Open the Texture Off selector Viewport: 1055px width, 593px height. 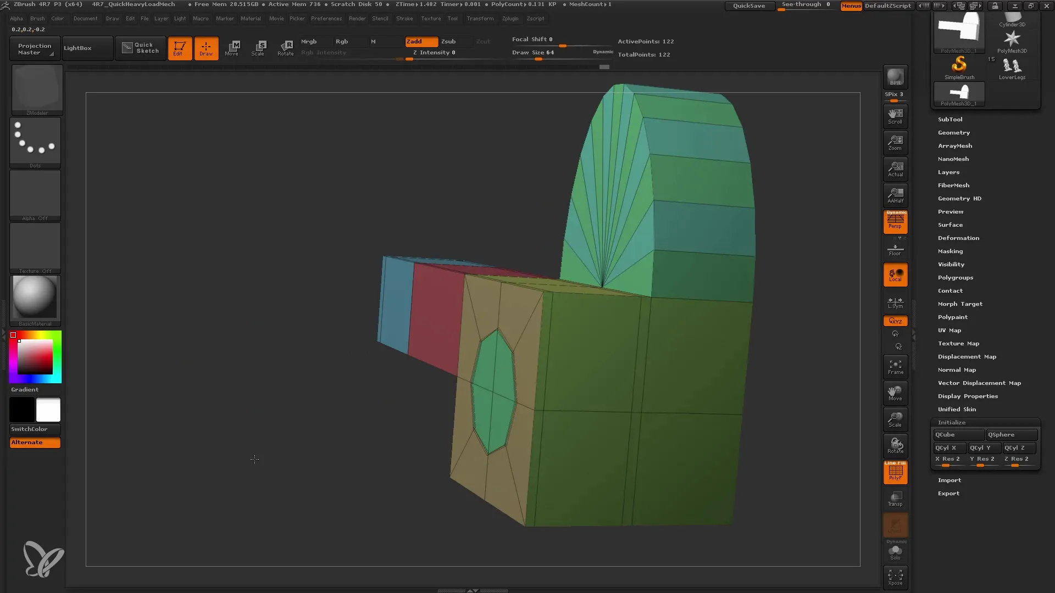coord(35,248)
